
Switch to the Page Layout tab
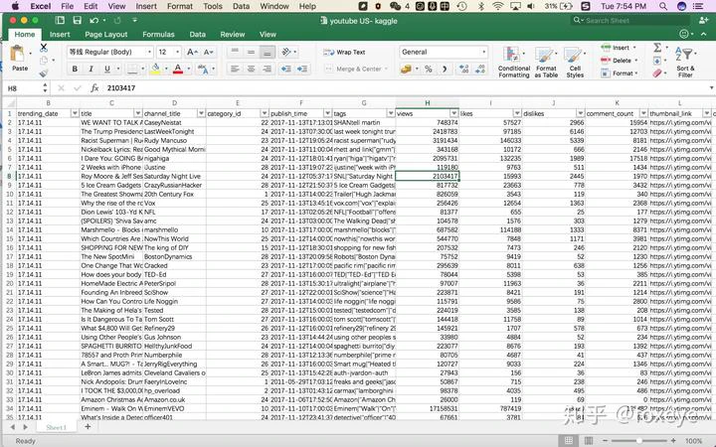106,34
